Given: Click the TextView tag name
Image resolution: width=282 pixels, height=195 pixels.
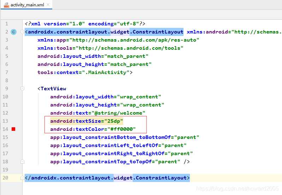Looking at the screenshot, I should click(x=53, y=89).
